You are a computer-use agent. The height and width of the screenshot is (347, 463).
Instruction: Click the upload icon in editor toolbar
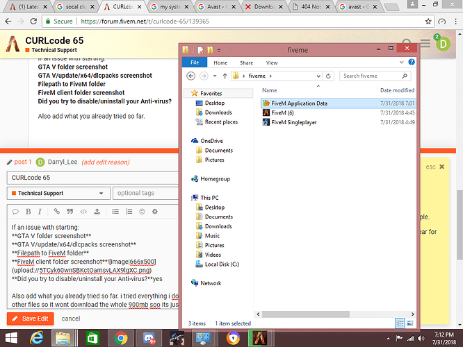click(x=97, y=212)
